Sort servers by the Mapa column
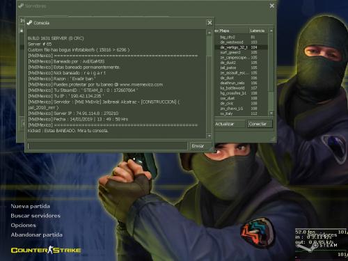 point(233,31)
